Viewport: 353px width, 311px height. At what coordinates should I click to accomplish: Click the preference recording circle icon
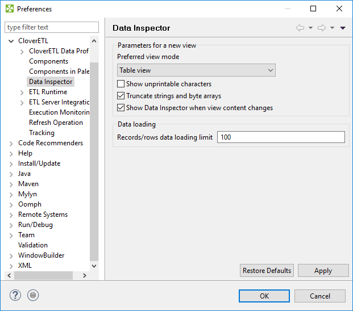point(33,295)
